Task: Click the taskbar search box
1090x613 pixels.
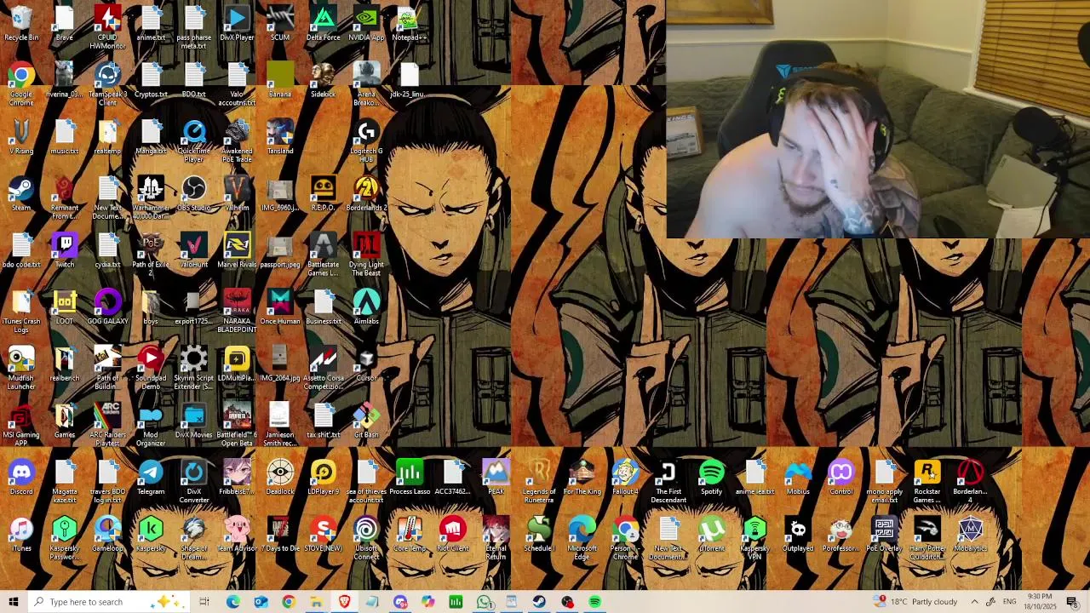Action: [111, 602]
